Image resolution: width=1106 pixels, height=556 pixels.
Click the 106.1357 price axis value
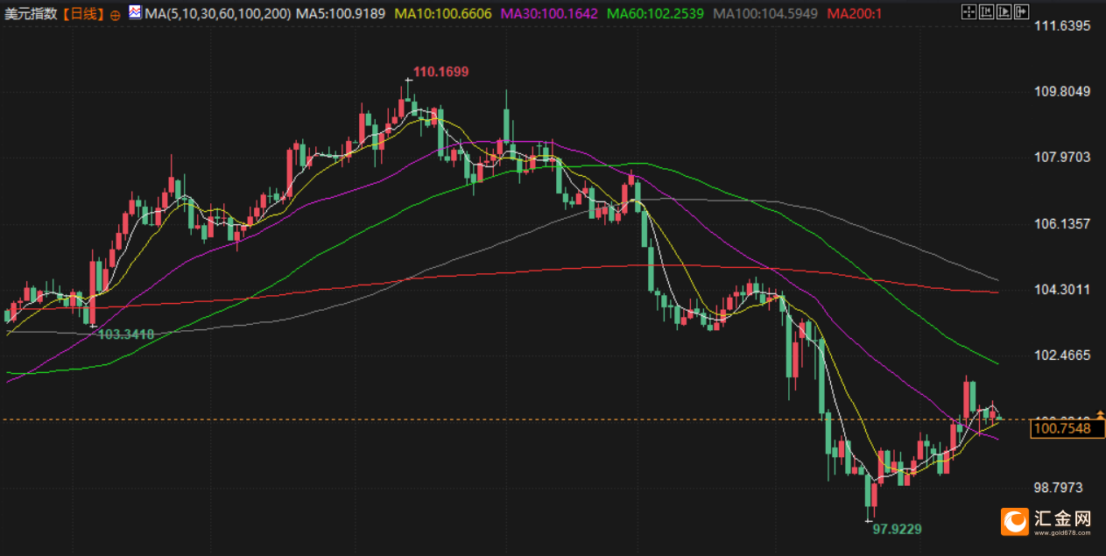tap(1062, 223)
